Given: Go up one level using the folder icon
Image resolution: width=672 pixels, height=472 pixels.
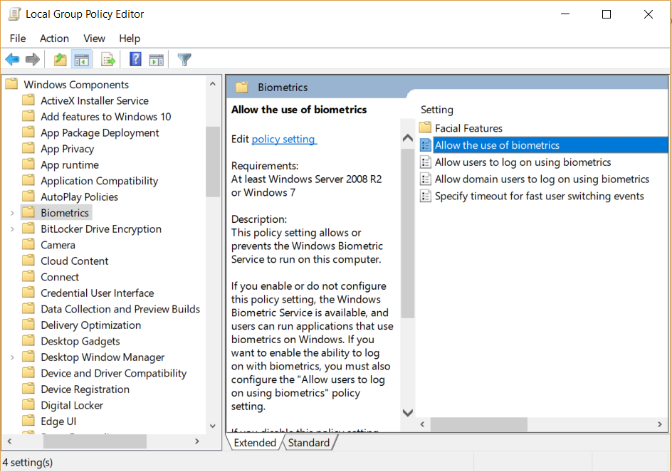Looking at the screenshot, I should 61,60.
